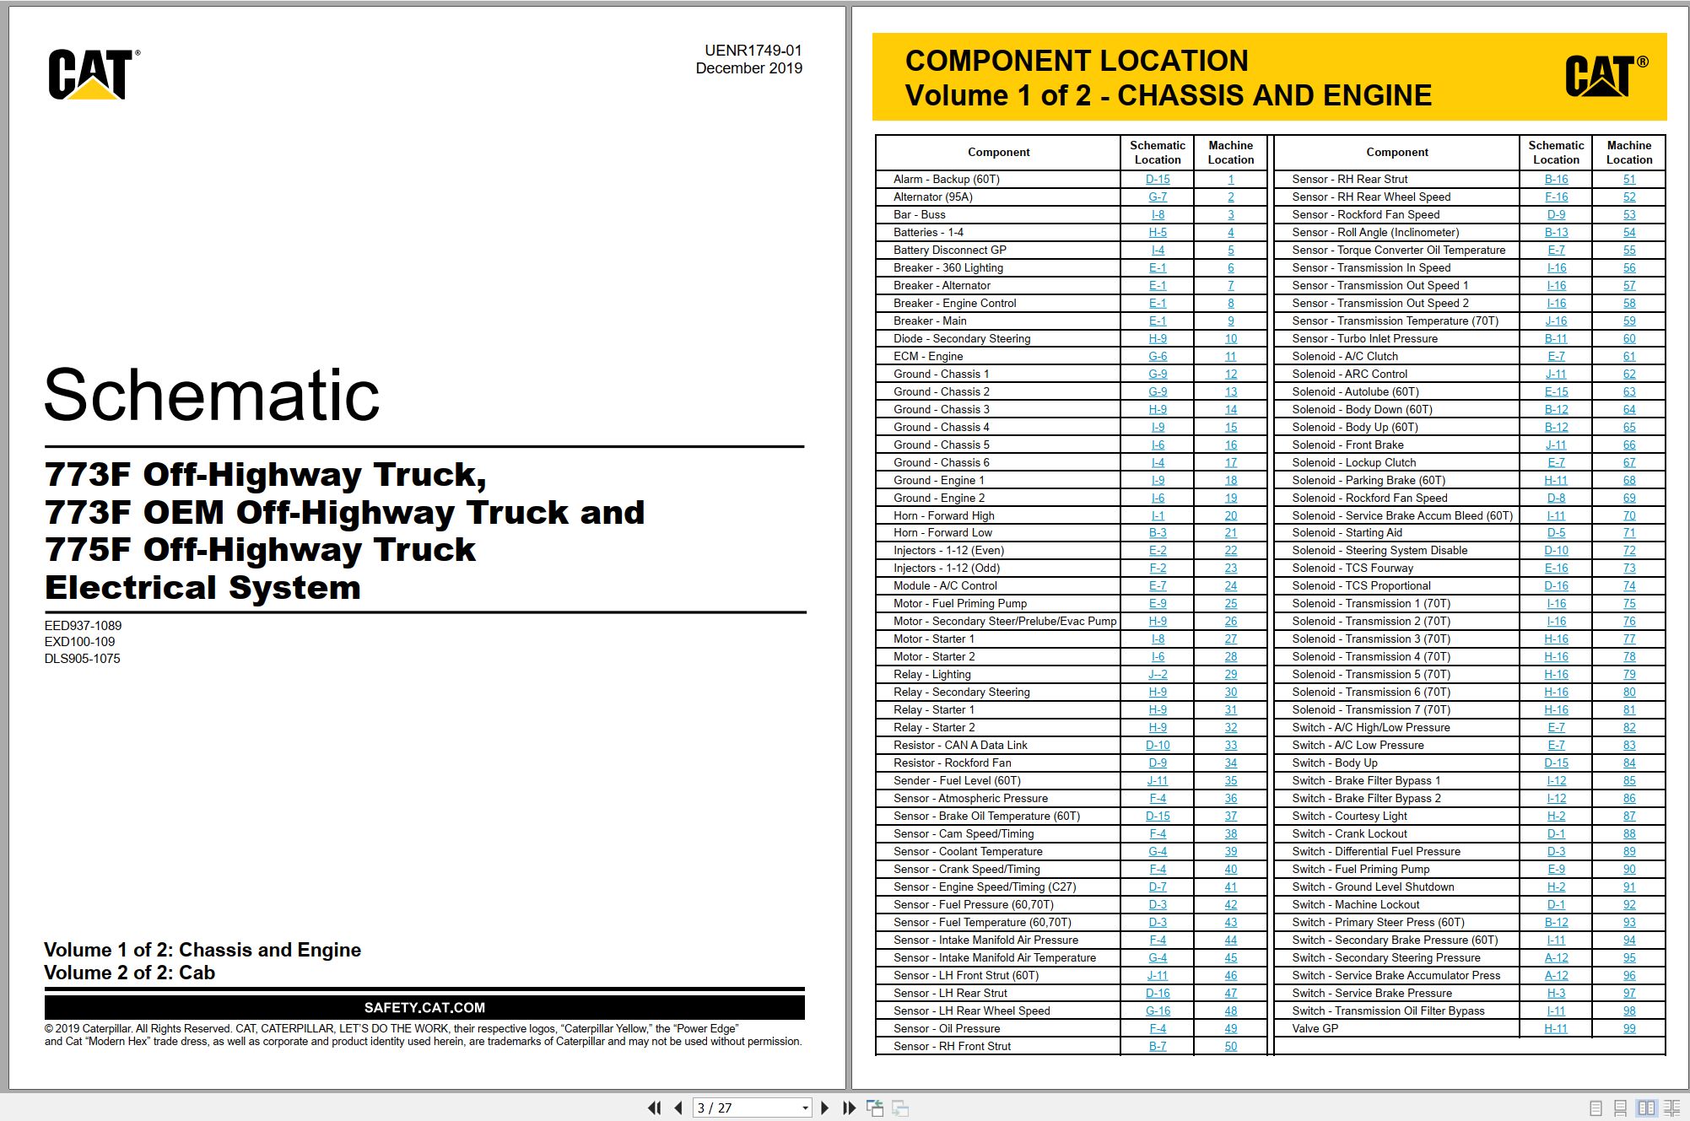This screenshot has height=1121, width=1690.
Task: Click machine location 93 for Primary Steer Press switch
Action: pos(1629,923)
